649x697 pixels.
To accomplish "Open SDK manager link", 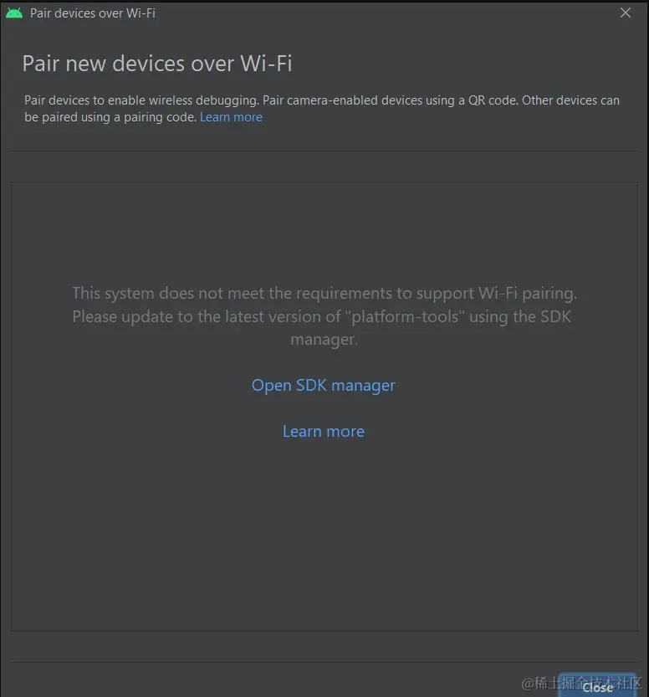I will coord(324,386).
